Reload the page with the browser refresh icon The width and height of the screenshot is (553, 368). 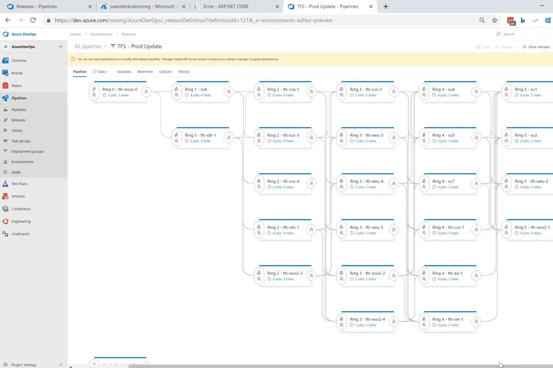(33, 20)
